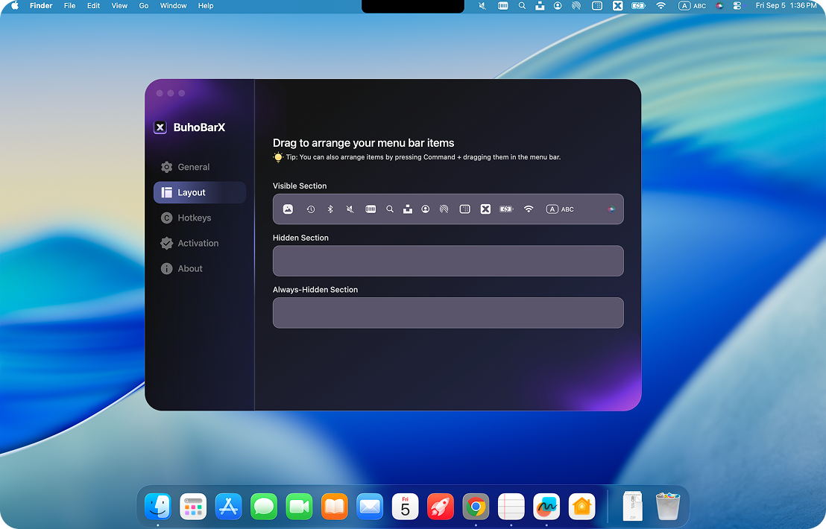Click the empty Always-Hidden Section area

448,313
